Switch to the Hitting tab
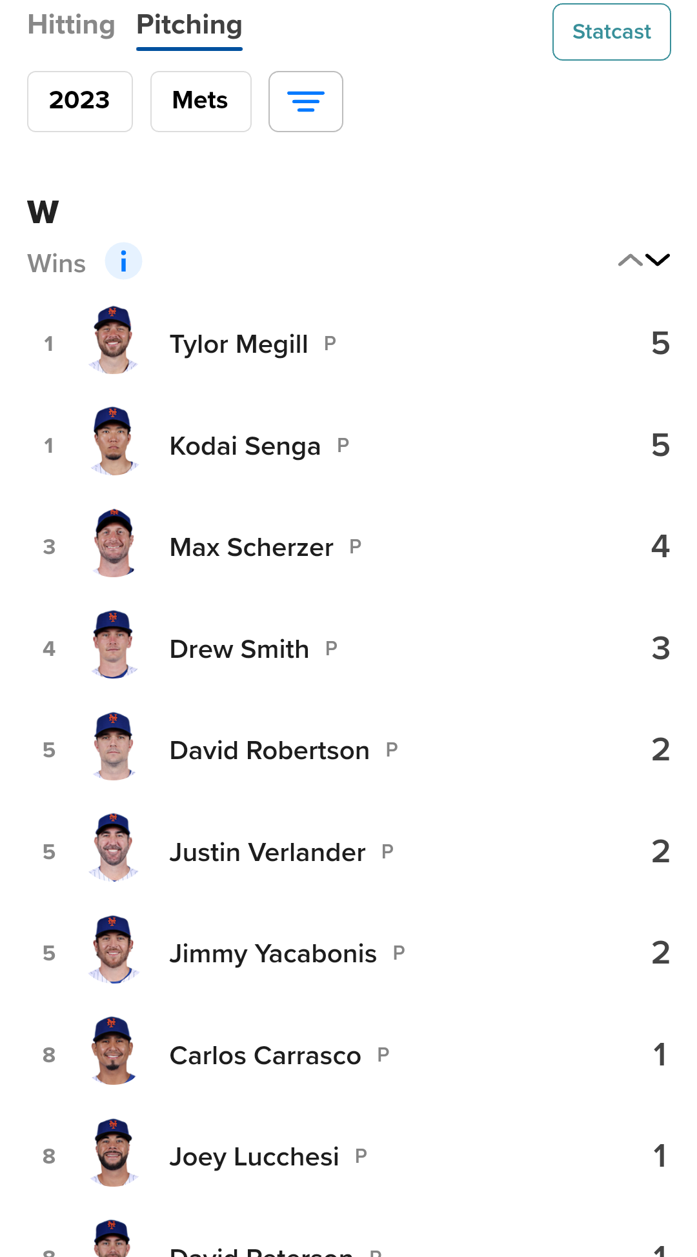 tap(71, 25)
